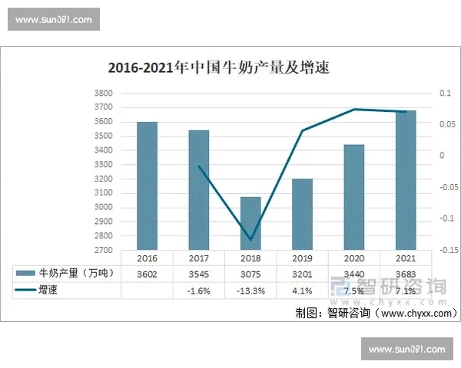Select the 2018 year header cell

[x=250, y=258]
